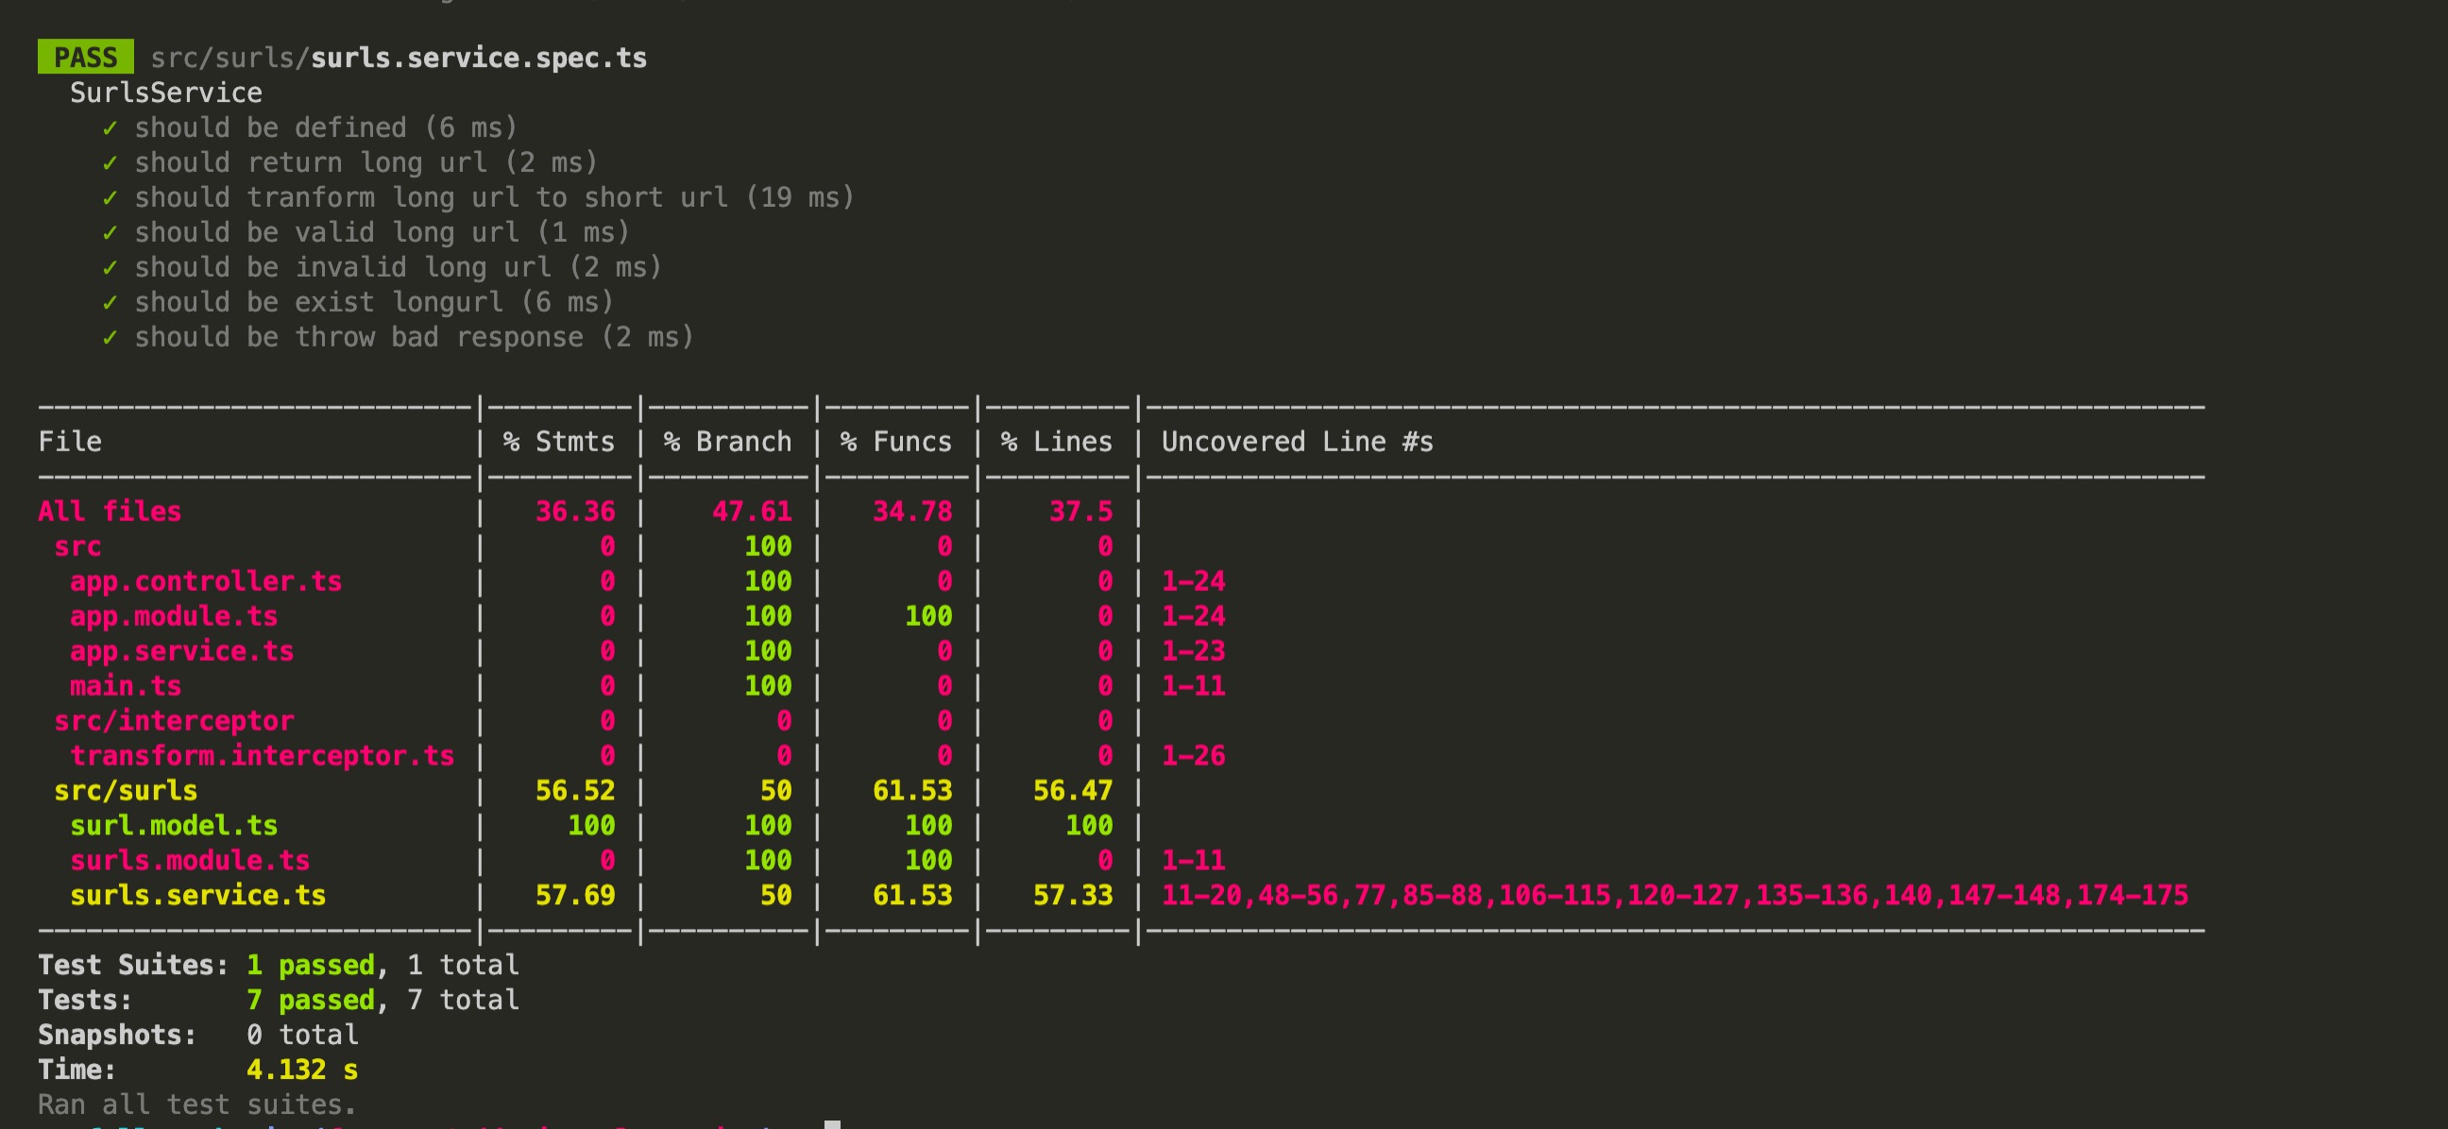The width and height of the screenshot is (2448, 1129).
Task: Click checkmark beside 'should be exist longurl'
Action: click(110, 302)
